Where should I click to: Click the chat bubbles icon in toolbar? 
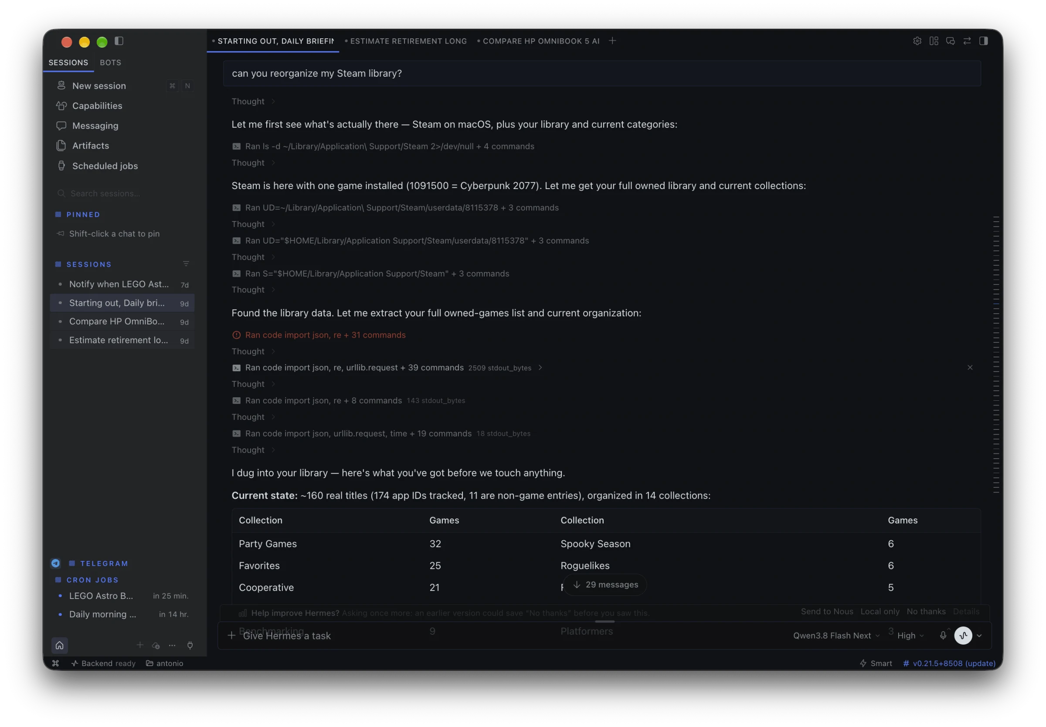tap(950, 41)
